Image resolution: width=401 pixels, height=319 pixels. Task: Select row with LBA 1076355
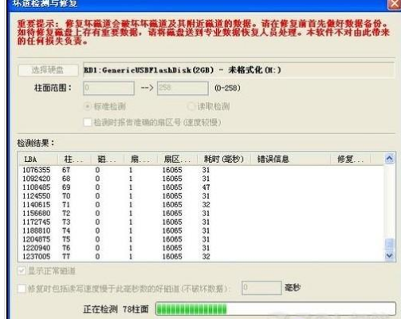201,170
